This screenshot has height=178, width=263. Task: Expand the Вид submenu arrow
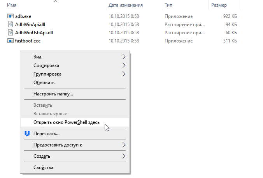coord(124,57)
